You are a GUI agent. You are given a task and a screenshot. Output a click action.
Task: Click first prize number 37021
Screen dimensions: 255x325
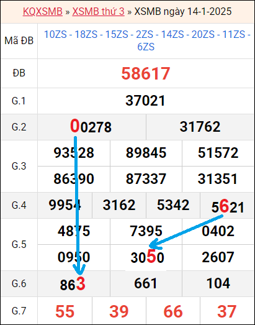point(145,101)
